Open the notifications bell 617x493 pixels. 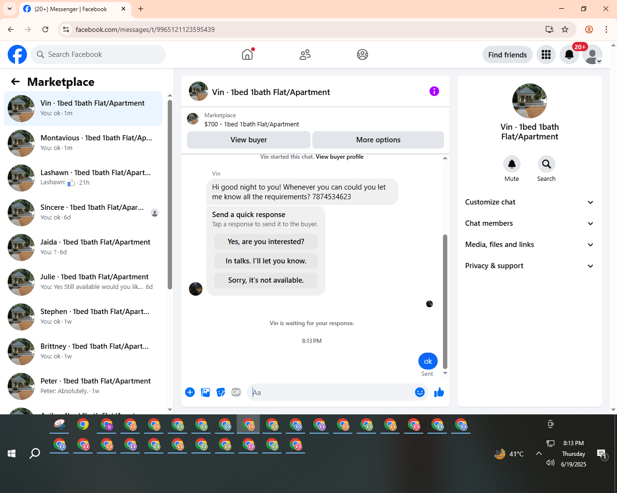(569, 55)
